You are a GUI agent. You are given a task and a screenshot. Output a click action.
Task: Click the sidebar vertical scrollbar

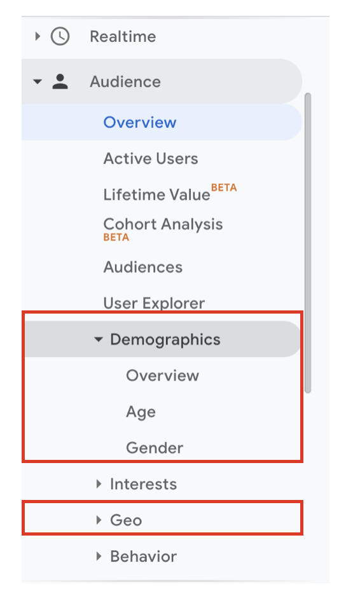coord(308,243)
